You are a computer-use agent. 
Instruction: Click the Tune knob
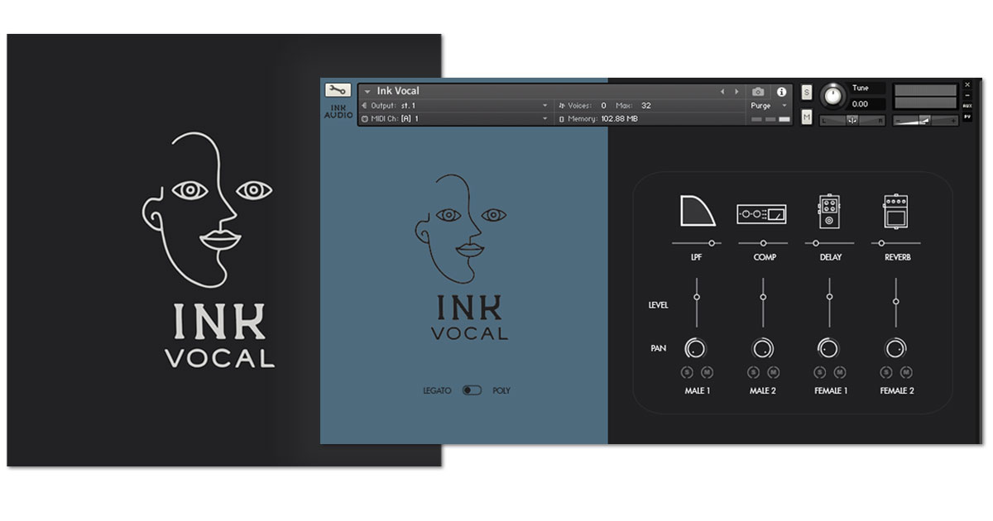click(833, 97)
